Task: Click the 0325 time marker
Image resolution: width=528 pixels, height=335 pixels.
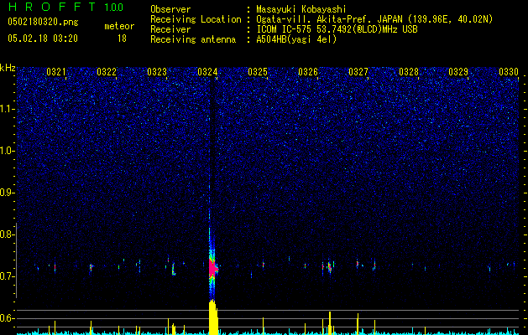Action: tap(258, 72)
